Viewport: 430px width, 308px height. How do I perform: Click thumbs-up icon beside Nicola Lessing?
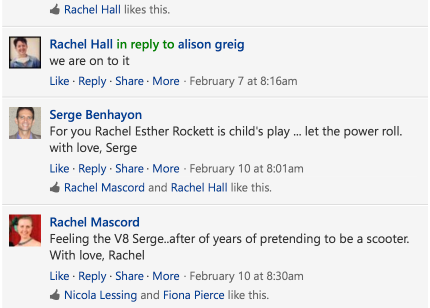pos(55,295)
